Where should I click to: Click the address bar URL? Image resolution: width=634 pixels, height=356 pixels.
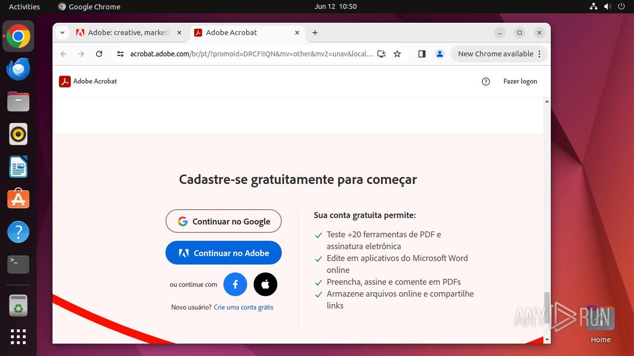[252, 54]
